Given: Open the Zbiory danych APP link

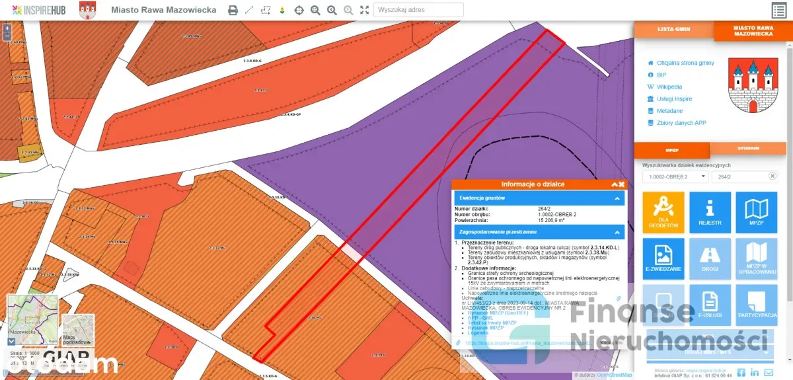Looking at the screenshot, I should (x=681, y=123).
